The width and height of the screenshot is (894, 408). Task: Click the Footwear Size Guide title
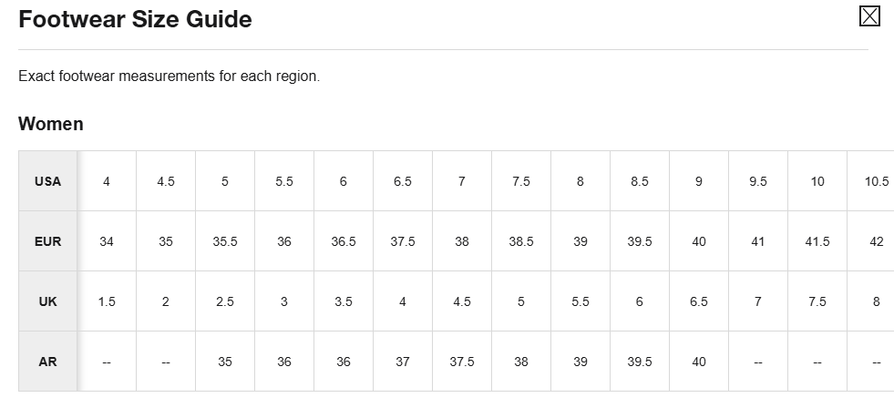click(135, 19)
